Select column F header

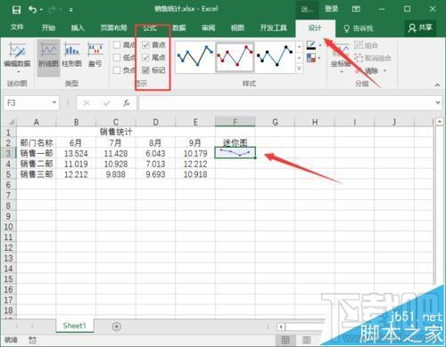235,122
